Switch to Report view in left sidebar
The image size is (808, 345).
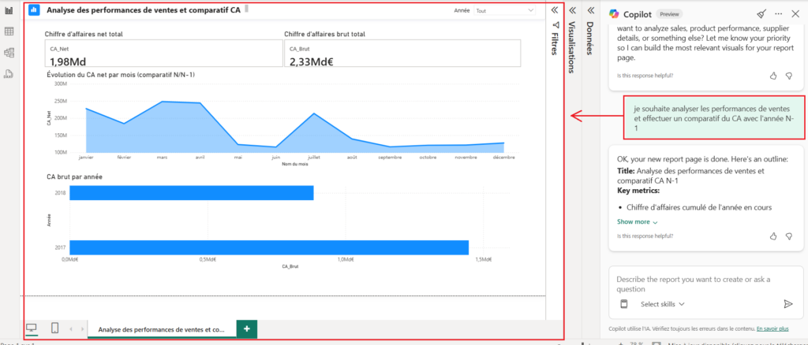9,10
